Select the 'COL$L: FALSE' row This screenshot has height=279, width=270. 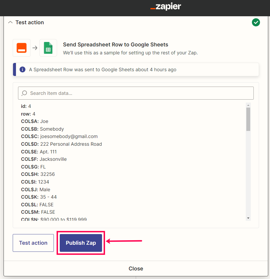click(37, 205)
